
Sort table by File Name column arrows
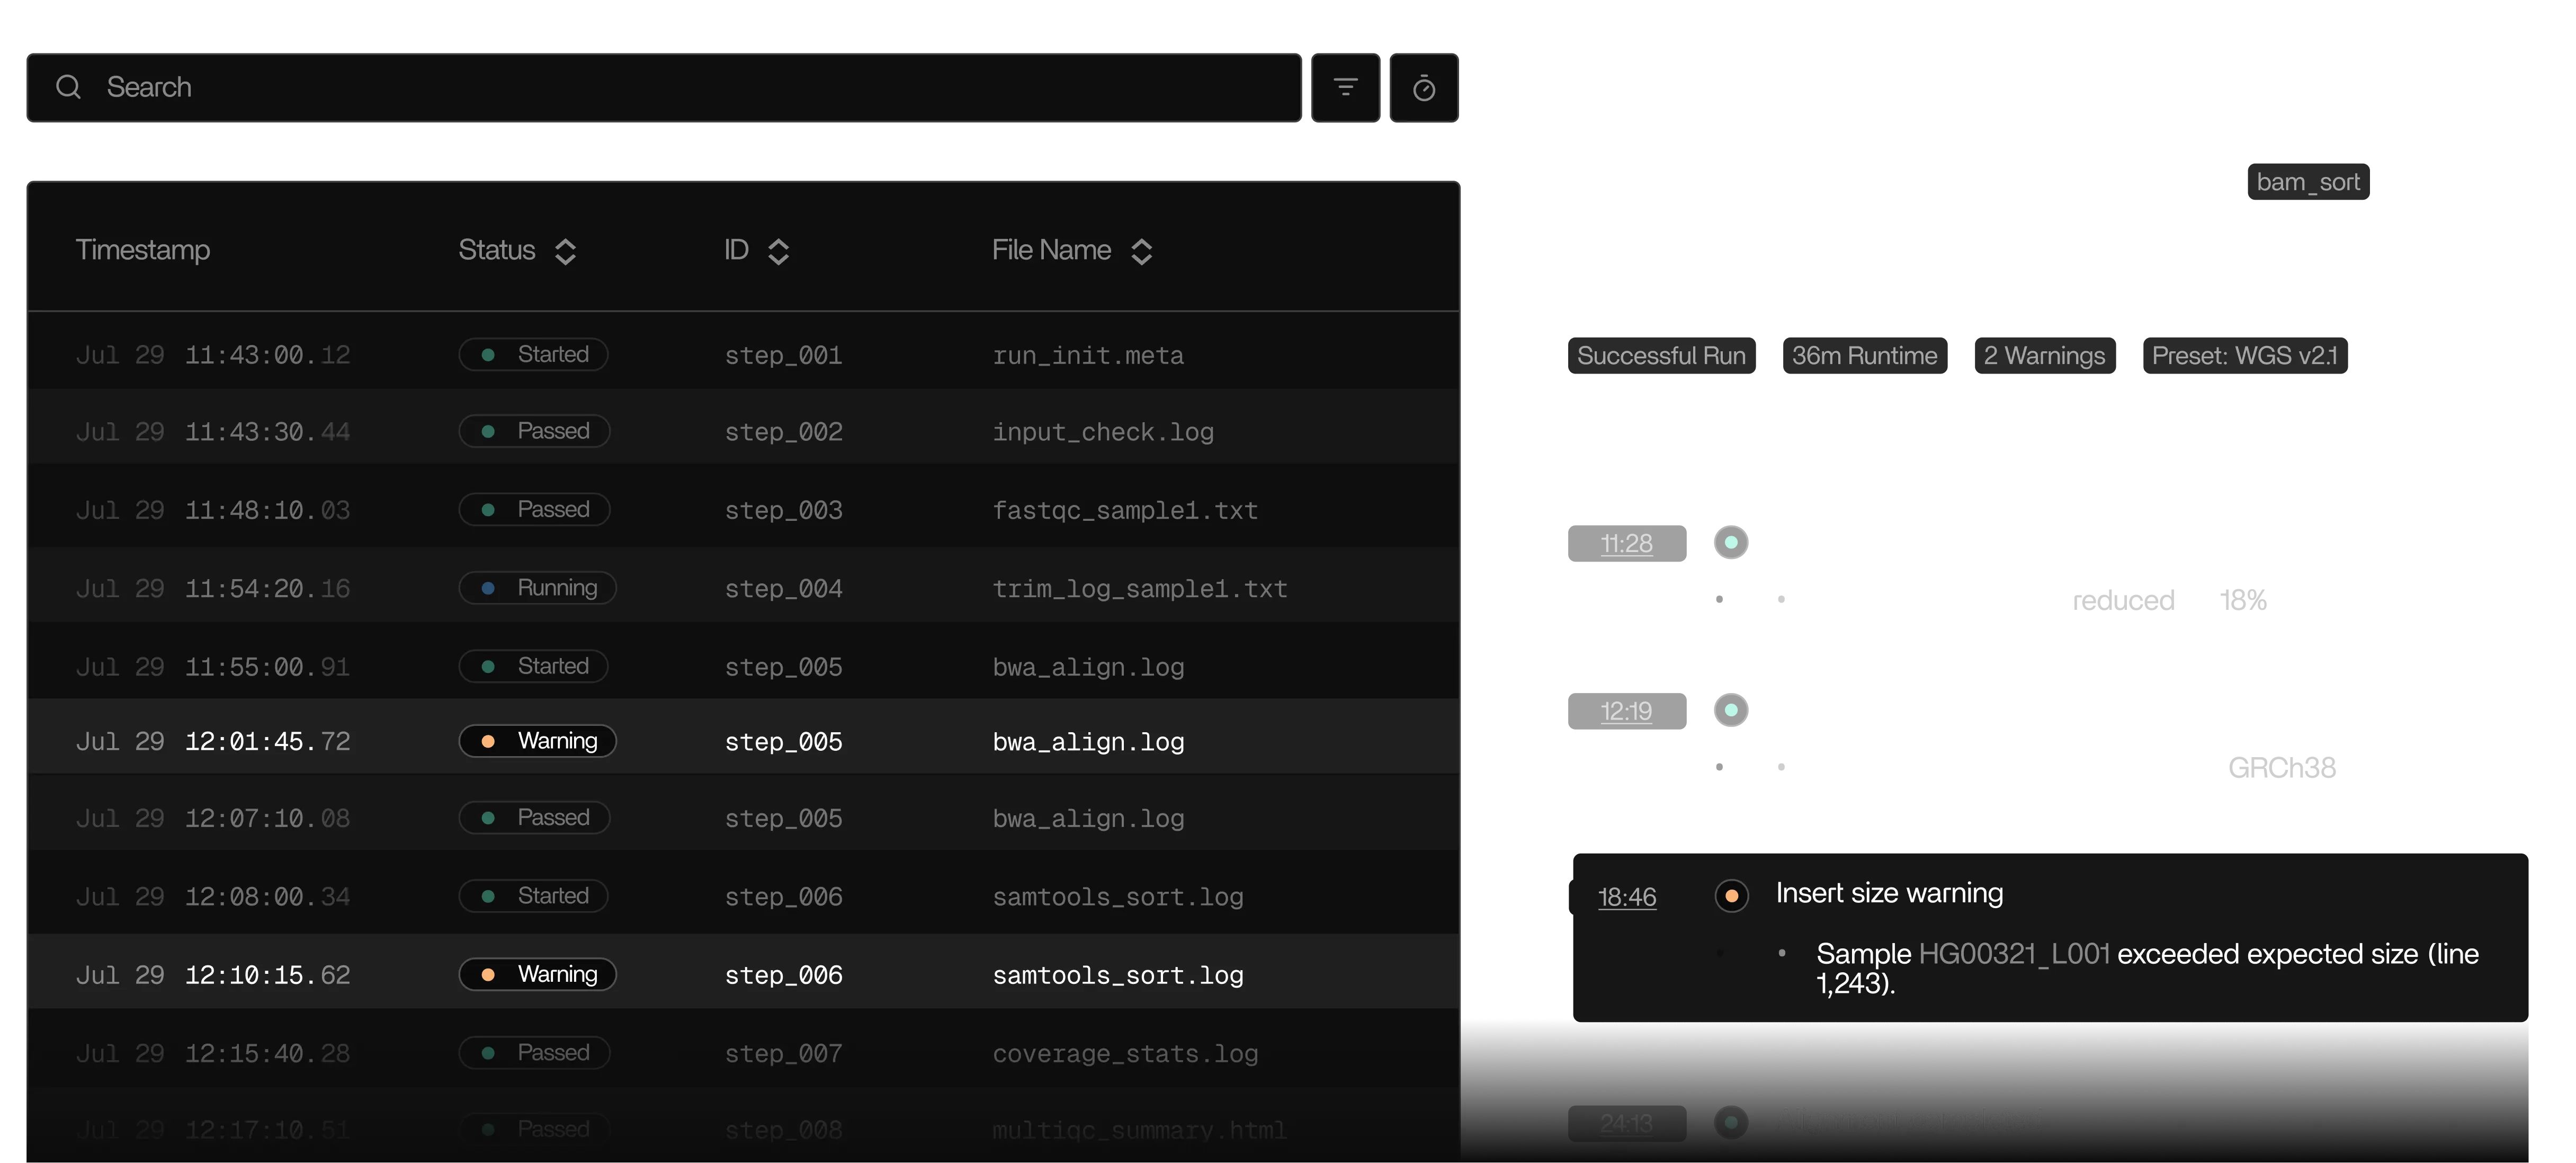coord(1141,251)
